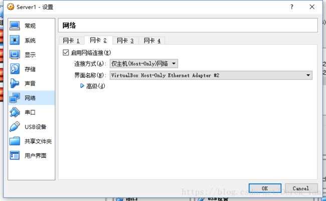The width and height of the screenshot is (326, 201).
Task: Open the 常规 (General) settings icon
Action: click(x=15, y=26)
